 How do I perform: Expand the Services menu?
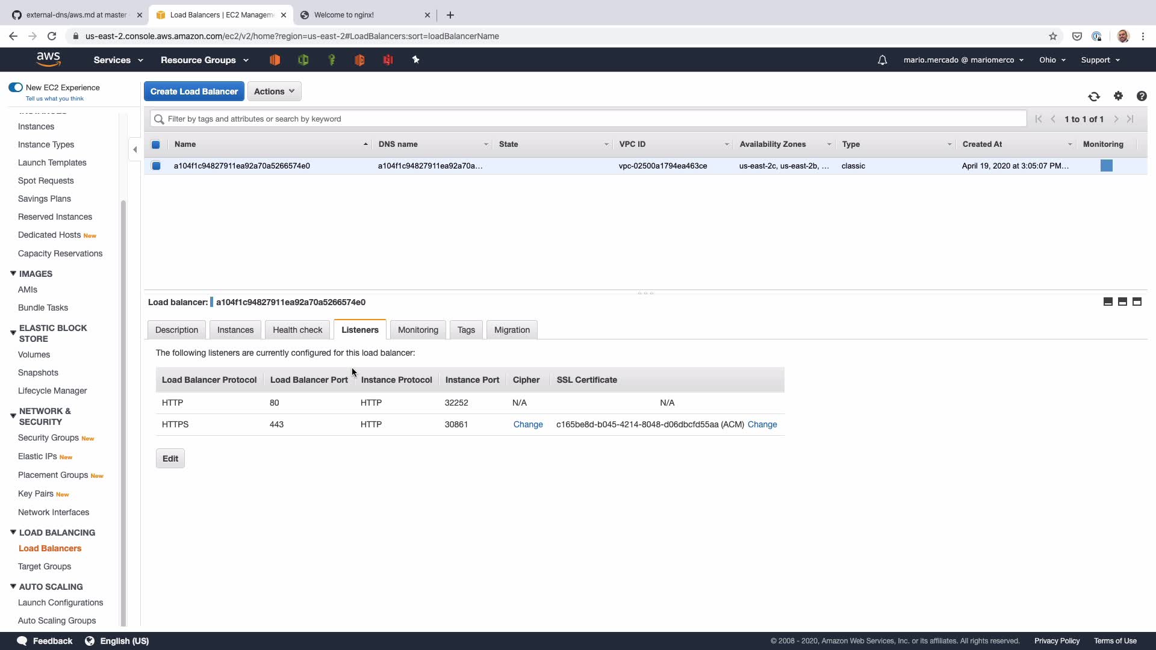click(118, 60)
